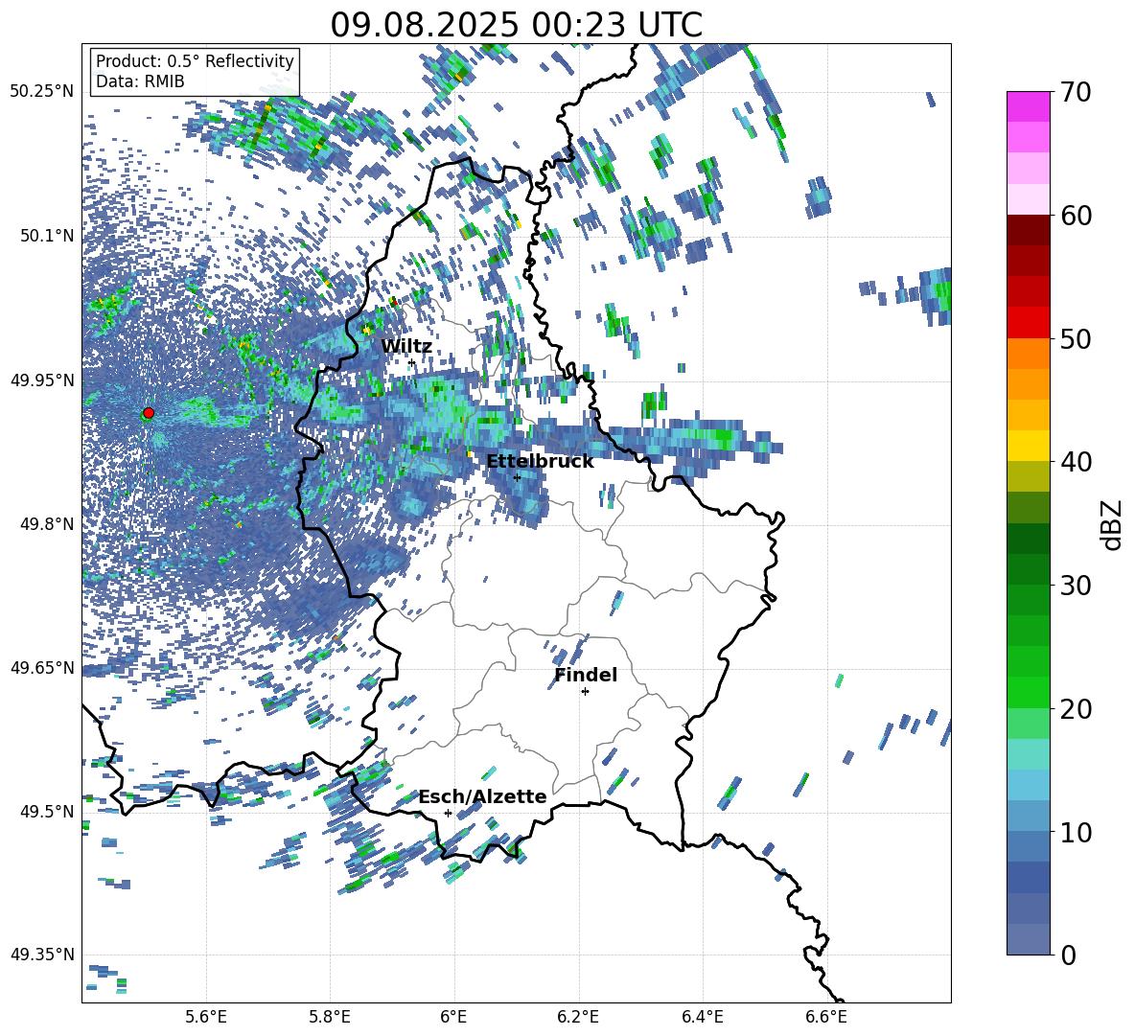Click the light blue colorbar segment above 10
The width and height of the screenshot is (1135, 1036).
click(1028, 785)
